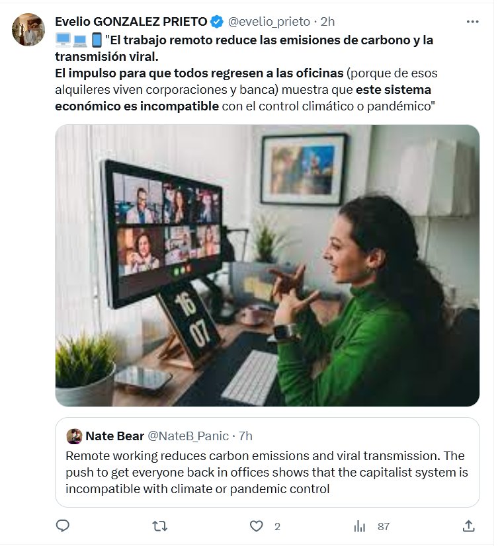Click the 87 views count
Image resolution: width=500 pixels, height=546 pixels.
pos(384,527)
